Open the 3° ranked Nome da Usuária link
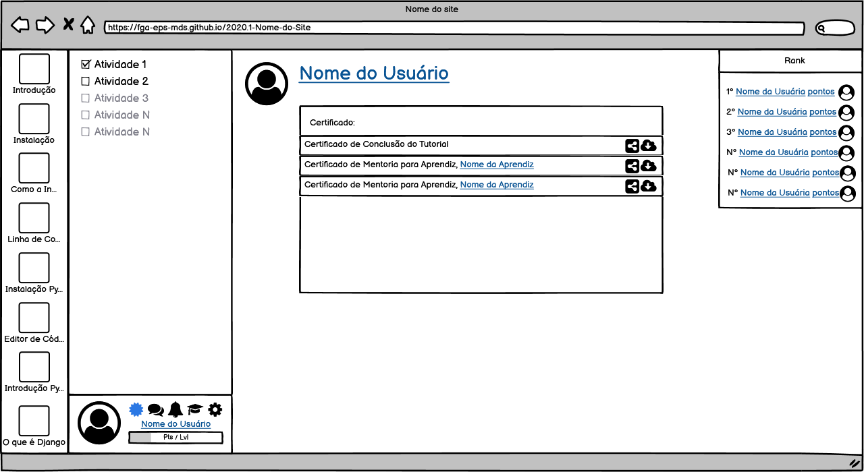The height and width of the screenshot is (472, 864). 772,132
